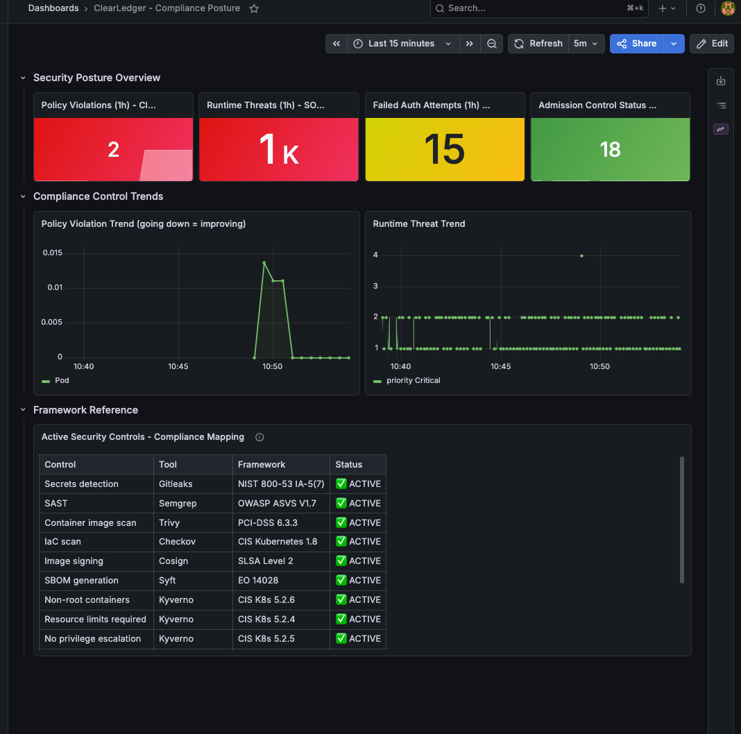Collapse the Compliance Control Trends row
The width and height of the screenshot is (741, 734).
[23, 196]
